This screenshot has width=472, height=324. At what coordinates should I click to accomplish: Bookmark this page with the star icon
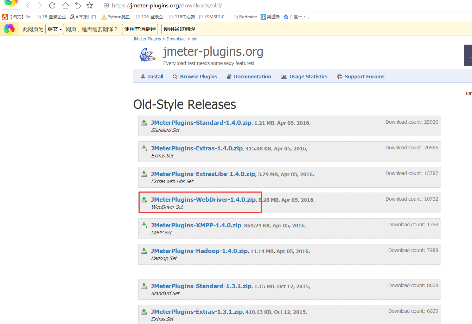coord(90,5)
